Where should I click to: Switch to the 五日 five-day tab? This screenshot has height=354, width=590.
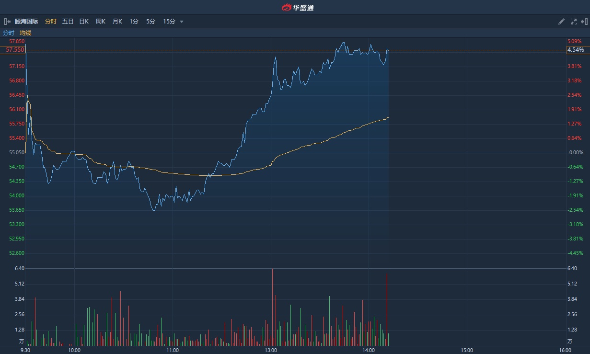pos(68,22)
